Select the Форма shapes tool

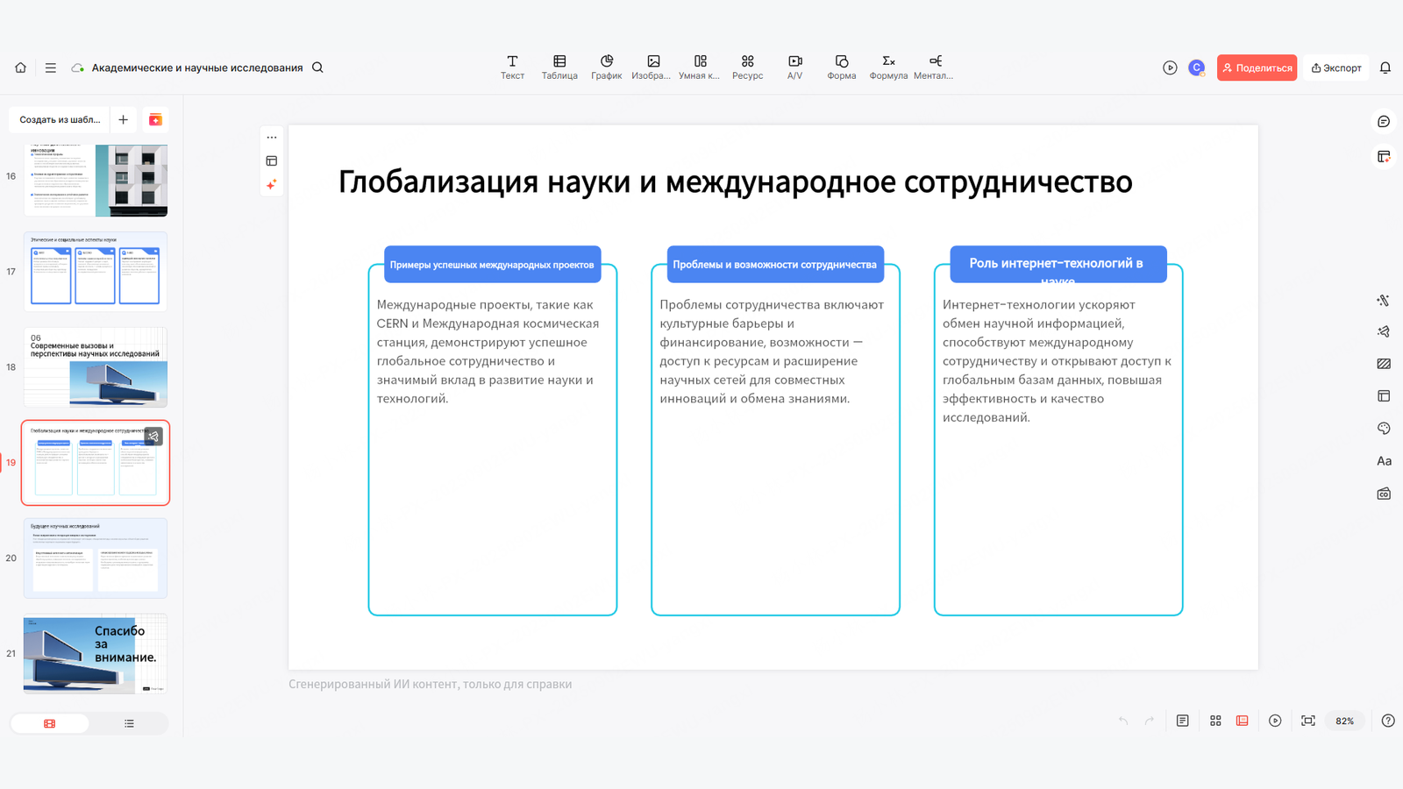[842, 68]
